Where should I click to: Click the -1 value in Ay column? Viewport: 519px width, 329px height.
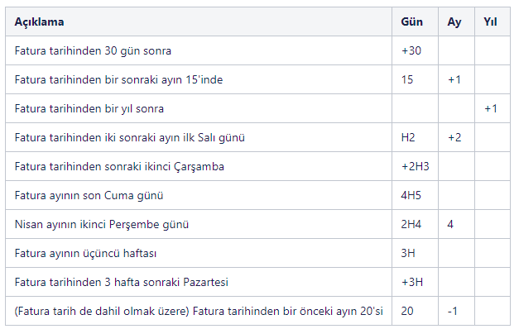[453, 311]
